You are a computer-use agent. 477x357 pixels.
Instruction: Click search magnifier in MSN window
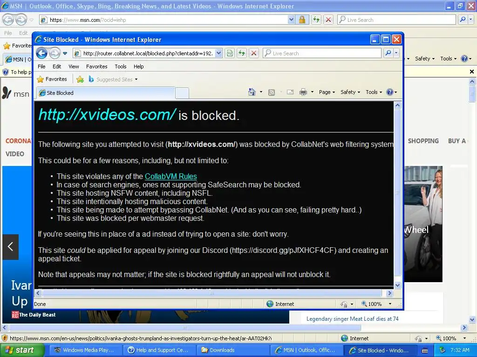tap(463, 20)
